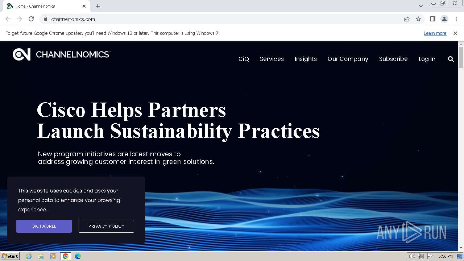Click the New program initiatives subtitle text
The image size is (464, 261).
(x=126, y=158)
